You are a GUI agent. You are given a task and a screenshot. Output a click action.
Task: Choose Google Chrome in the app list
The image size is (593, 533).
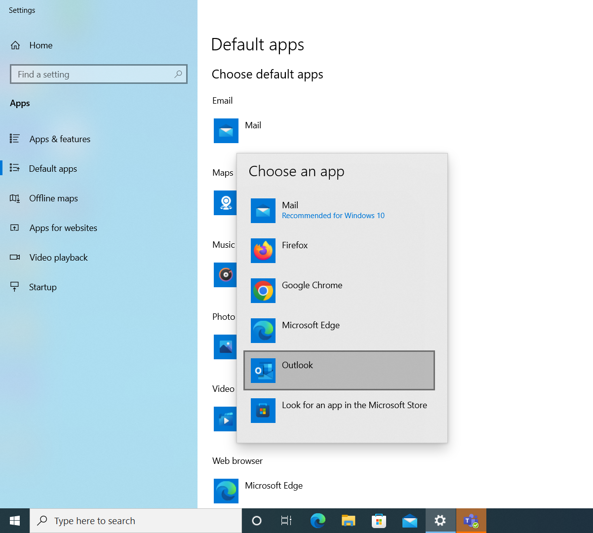pos(339,291)
